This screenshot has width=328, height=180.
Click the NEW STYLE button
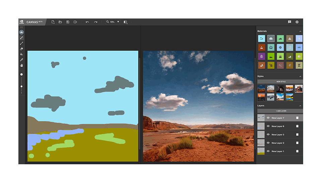(x=280, y=82)
